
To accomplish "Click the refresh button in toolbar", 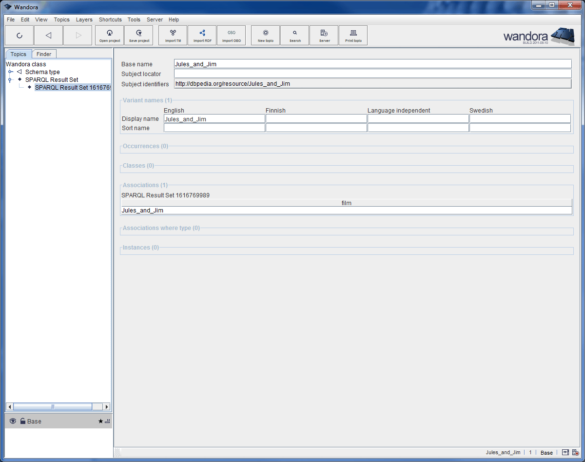I will [x=19, y=35].
